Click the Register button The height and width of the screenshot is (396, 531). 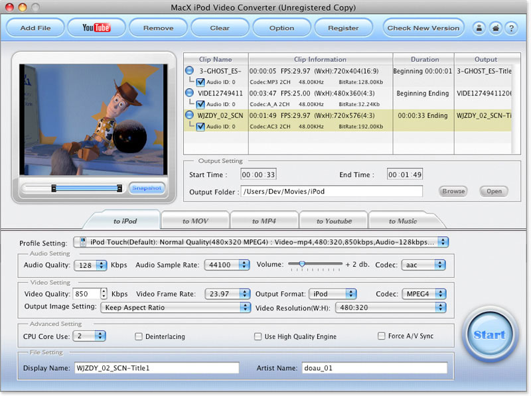tap(343, 28)
